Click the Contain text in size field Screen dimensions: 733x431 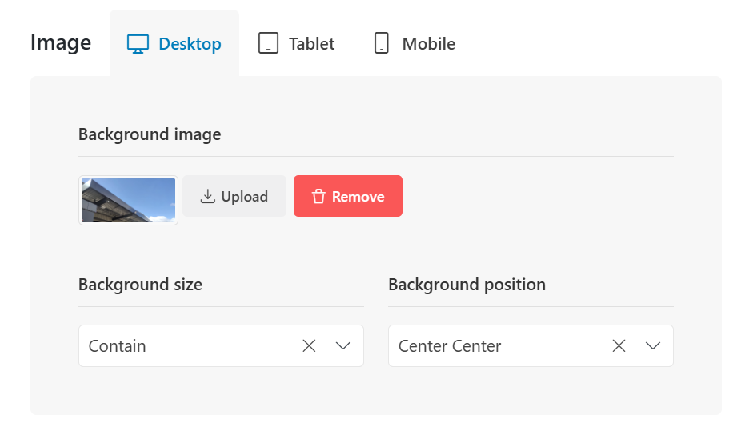[118, 346]
